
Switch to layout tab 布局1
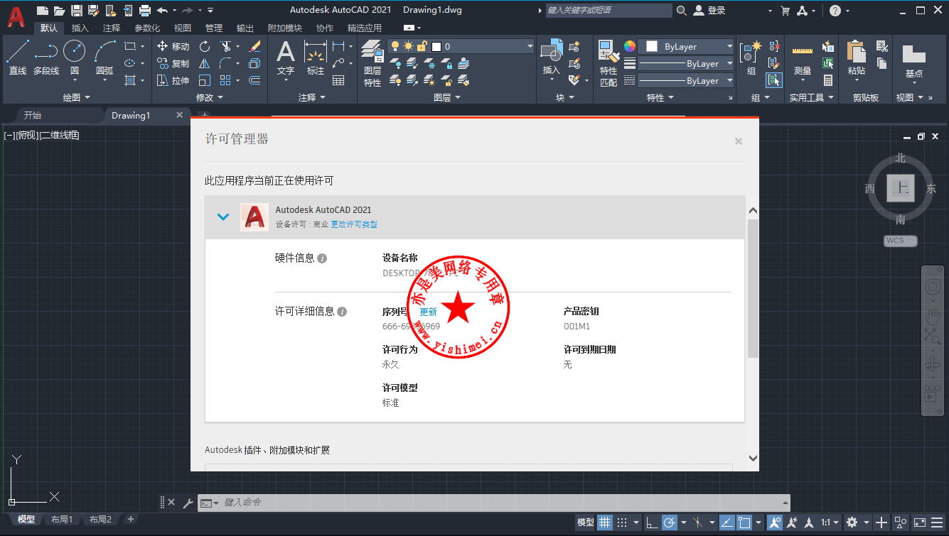click(x=62, y=520)
